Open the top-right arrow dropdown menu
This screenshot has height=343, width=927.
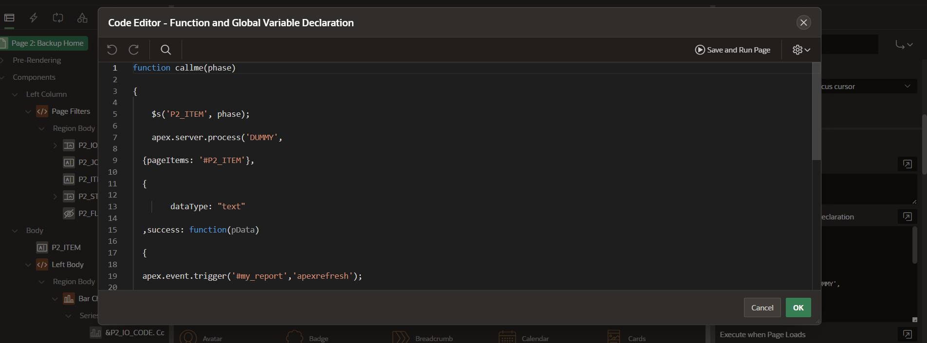click(904, 44)
